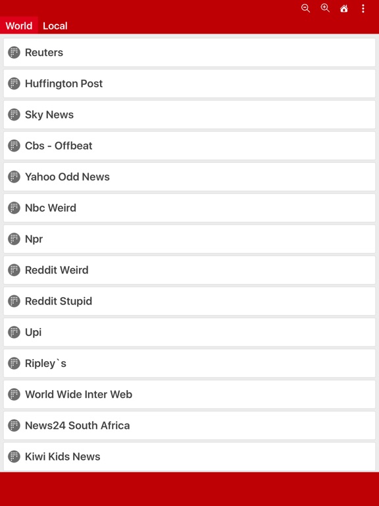Open World Wide Inter Web
This screenshot has height=506, width=379.
click(x=189, y=395)
